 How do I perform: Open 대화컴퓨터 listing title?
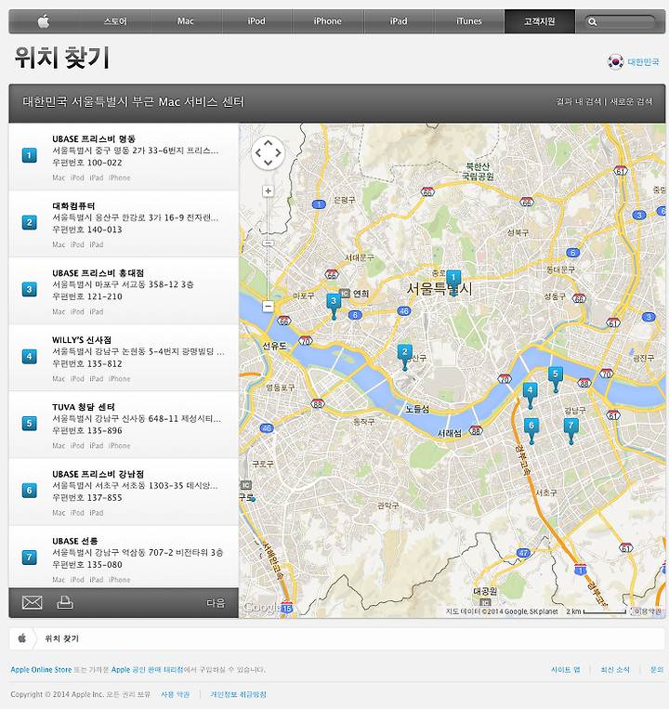click(73, 205)
